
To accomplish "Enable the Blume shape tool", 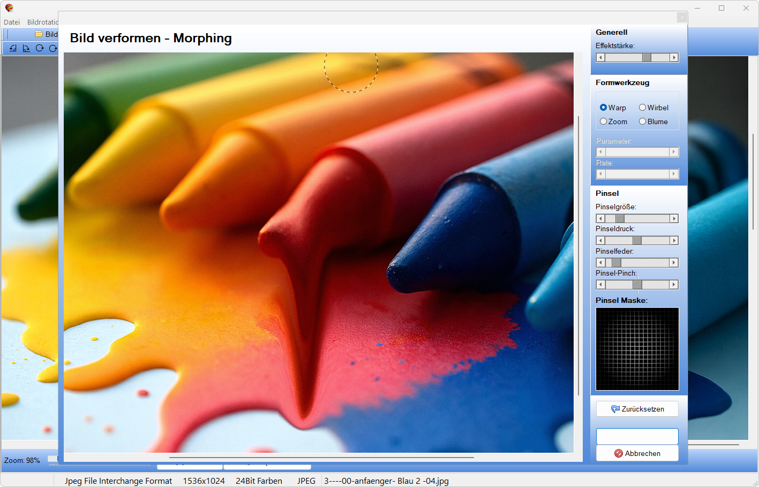I will click(x=643, y=121).
